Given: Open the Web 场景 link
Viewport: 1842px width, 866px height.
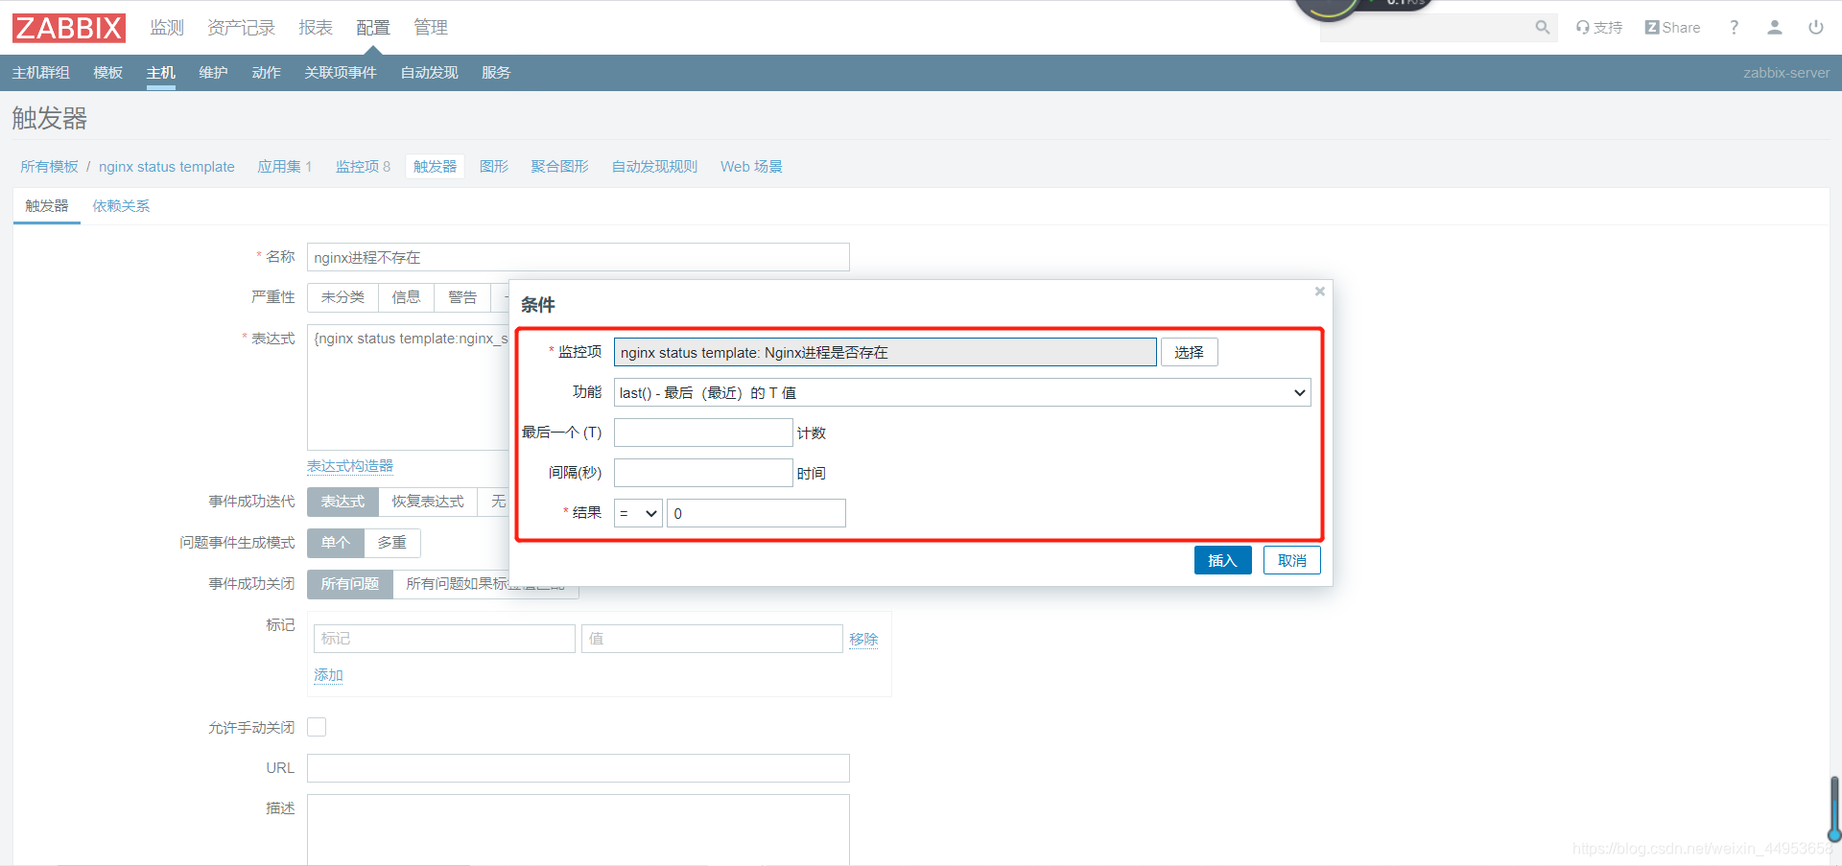Looking at the screenshot, I should (751, 167).
